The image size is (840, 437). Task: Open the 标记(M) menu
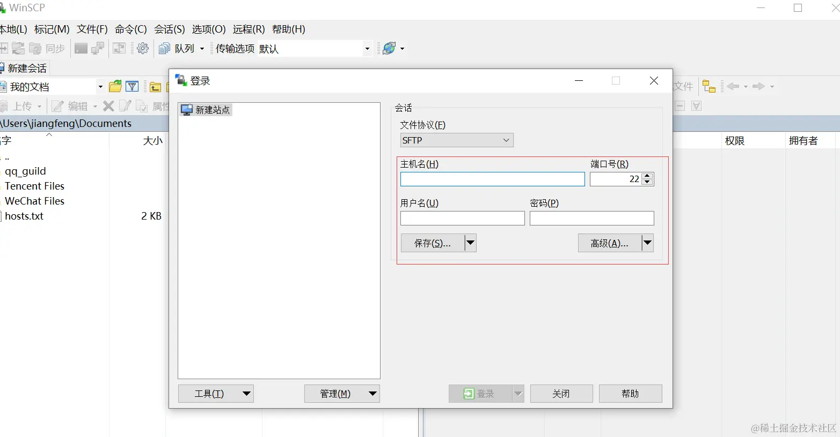(x=52, y=29)
